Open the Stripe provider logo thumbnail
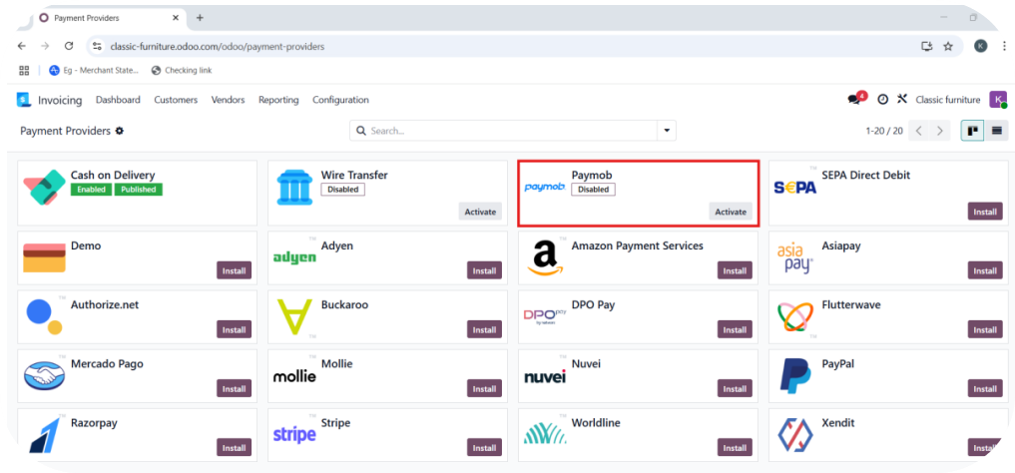 (x=294, y=434)
